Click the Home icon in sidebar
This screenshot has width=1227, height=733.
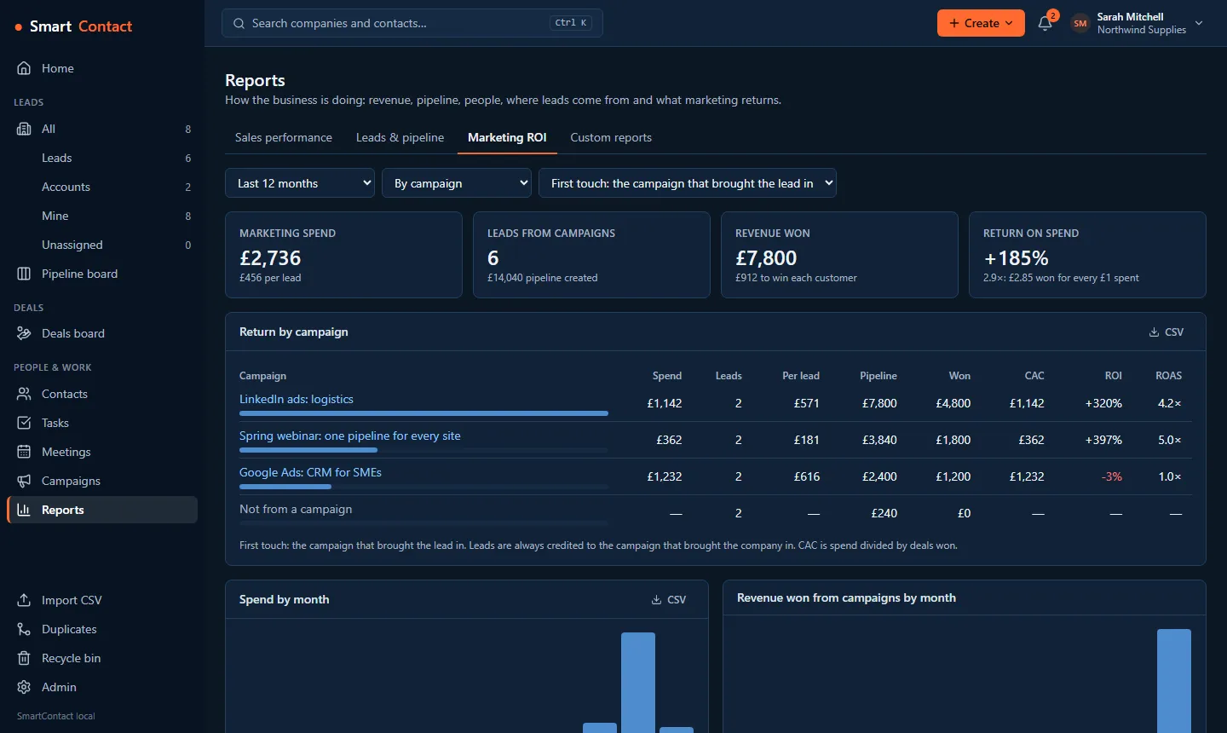pyautogui.click(x=24, y=68)
